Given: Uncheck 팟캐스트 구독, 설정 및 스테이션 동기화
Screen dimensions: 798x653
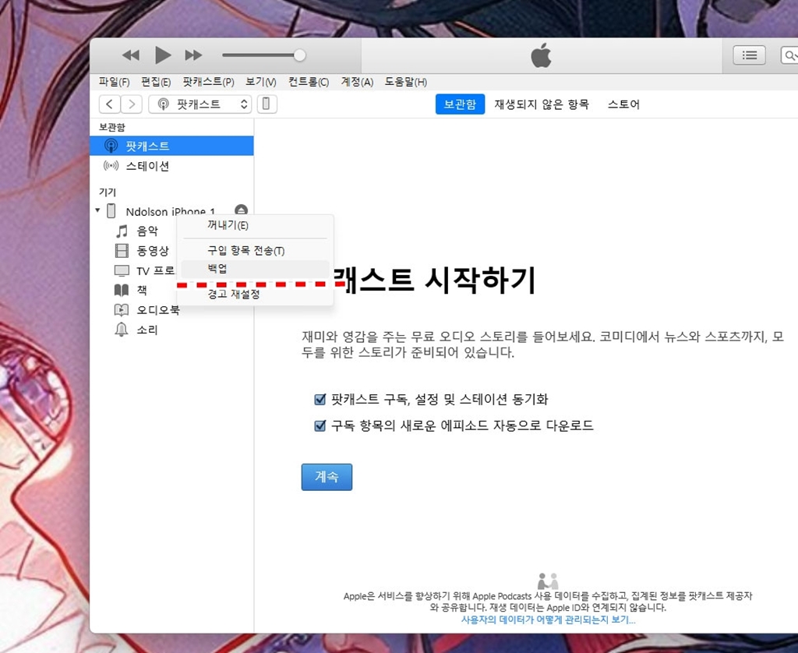Looking at the screenshot, I should [x=320, y=400].
